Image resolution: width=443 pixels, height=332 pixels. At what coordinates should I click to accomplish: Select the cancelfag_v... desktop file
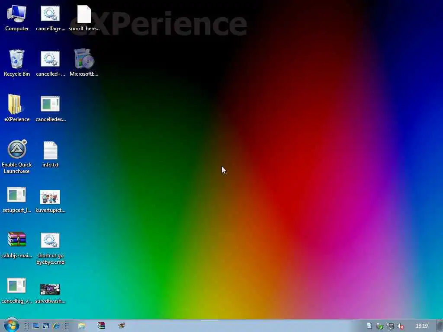(17, 290)
